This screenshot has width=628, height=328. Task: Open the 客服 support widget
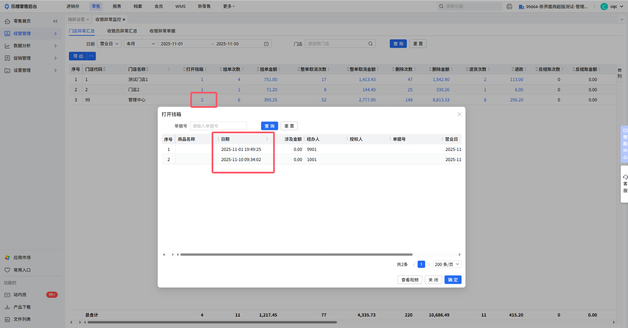pos(625,184)
